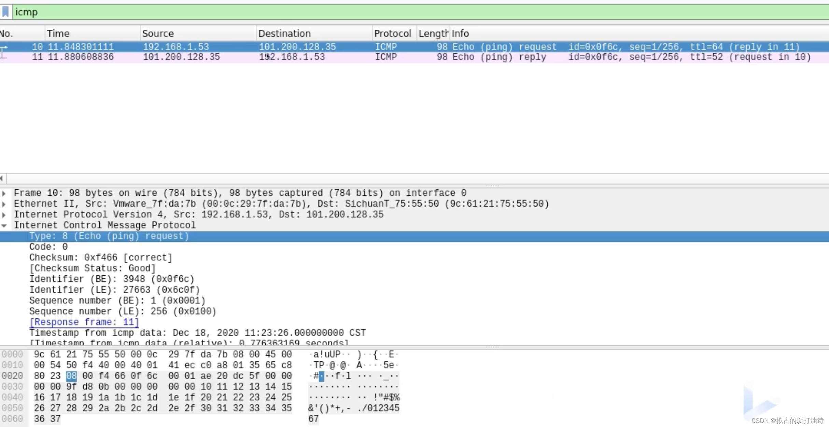Click the icmp display filter field
This screenshot has height=427, width=829.
pyautogui.click(x=421, y=12)
